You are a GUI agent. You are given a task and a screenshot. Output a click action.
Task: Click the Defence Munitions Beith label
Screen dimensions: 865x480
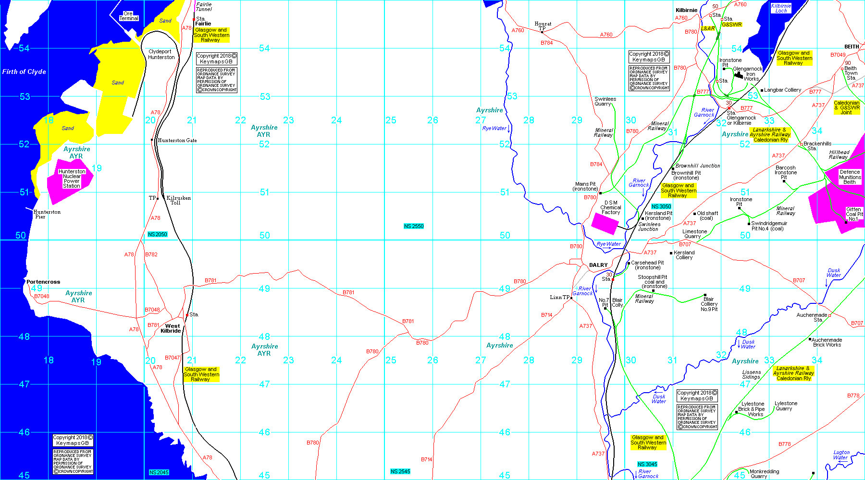click(850, 177)
